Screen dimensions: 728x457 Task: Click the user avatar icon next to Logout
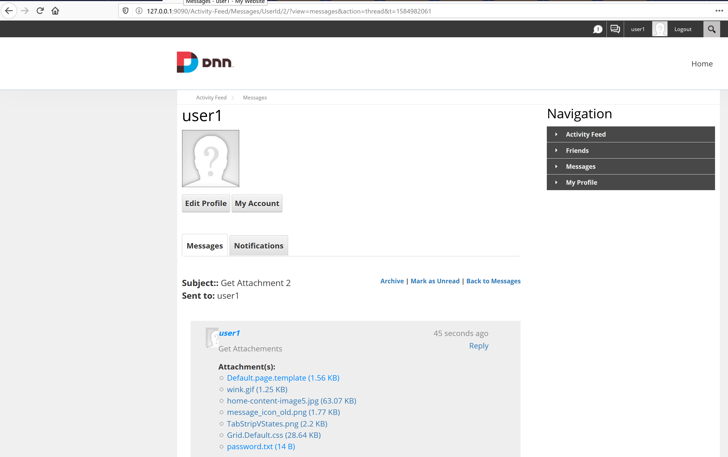[660, 29]
